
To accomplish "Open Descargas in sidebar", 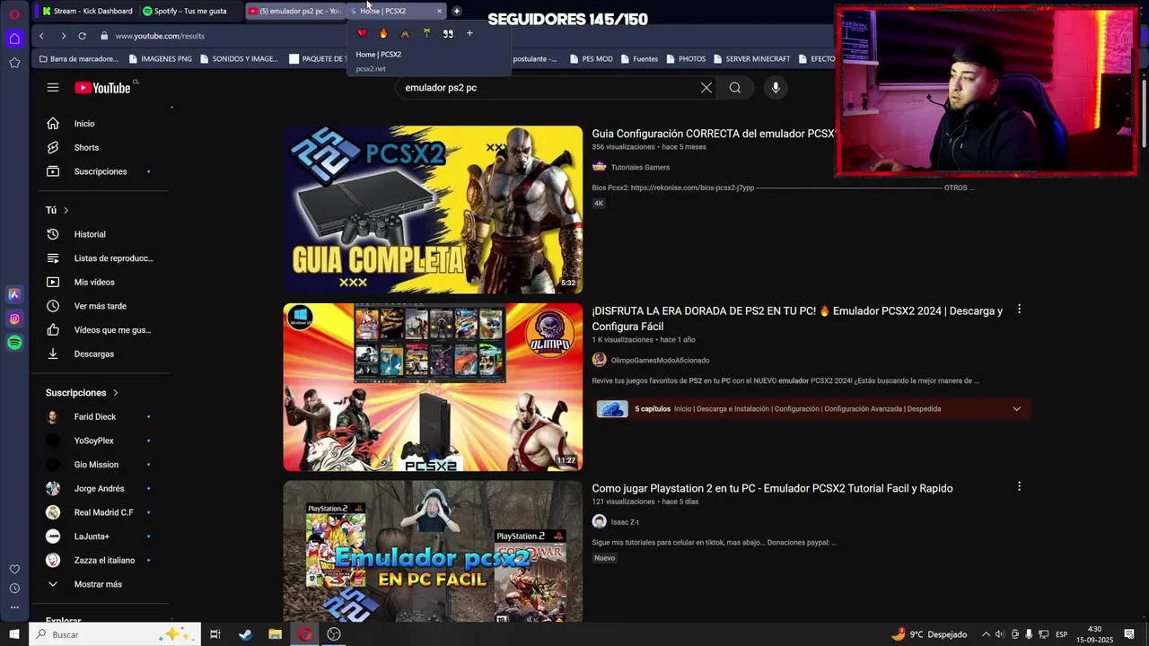I will pos(101,354).
